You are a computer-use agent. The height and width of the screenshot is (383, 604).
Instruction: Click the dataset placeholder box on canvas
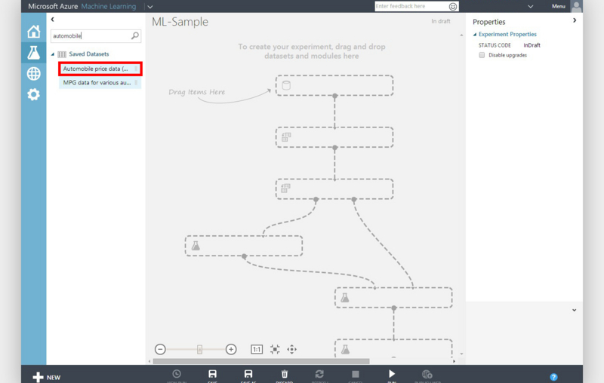(x=334, y=85)
